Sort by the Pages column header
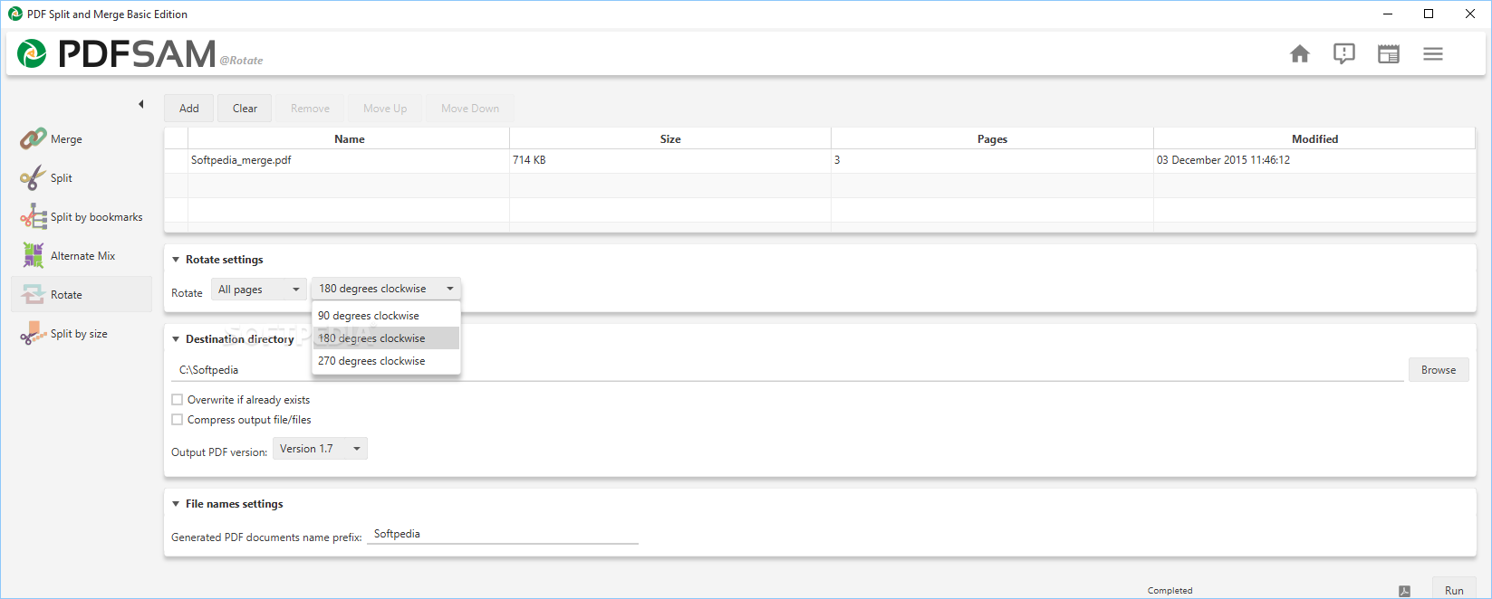Screen dimensions: 1492x599 pos(992,138)
